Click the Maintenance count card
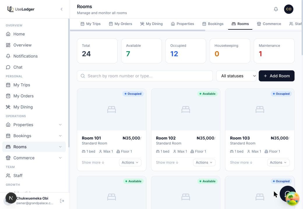Viewport: 303px width, 209px height. click(274, 51)
